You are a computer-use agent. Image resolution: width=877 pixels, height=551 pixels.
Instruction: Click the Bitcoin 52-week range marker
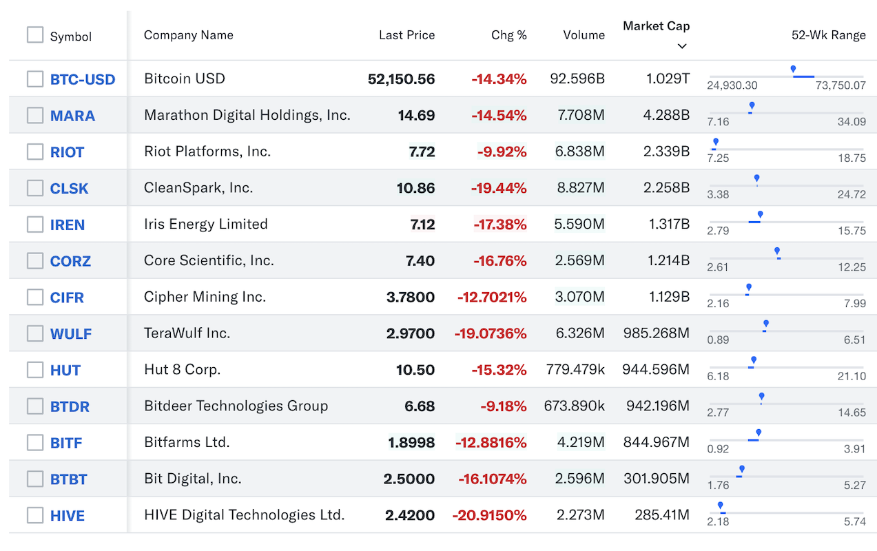tap(793, 70)
